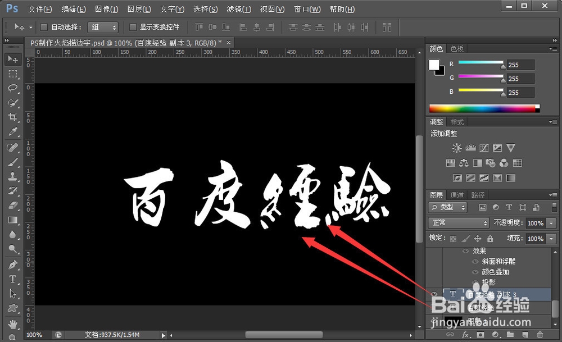Open the 填充 fill slider arrow

coord(551,239)
